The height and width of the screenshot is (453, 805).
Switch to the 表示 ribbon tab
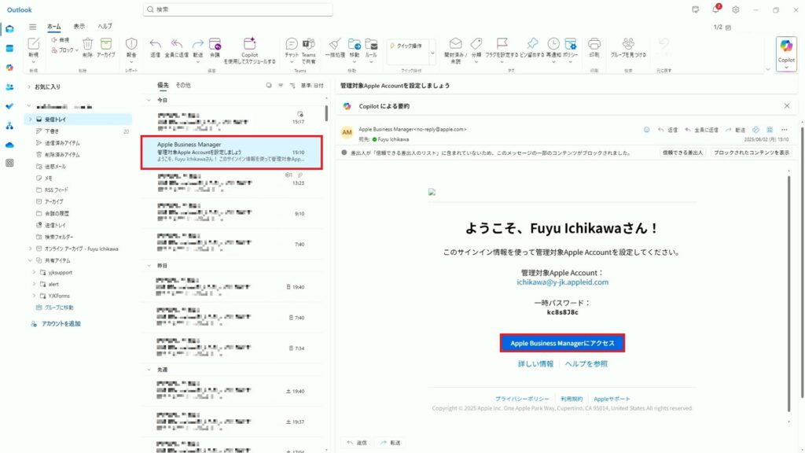coord(79,27)
